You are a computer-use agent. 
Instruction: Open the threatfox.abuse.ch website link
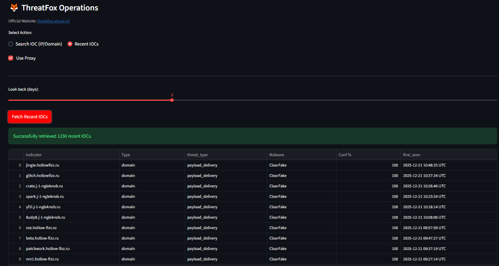point(53,21)
